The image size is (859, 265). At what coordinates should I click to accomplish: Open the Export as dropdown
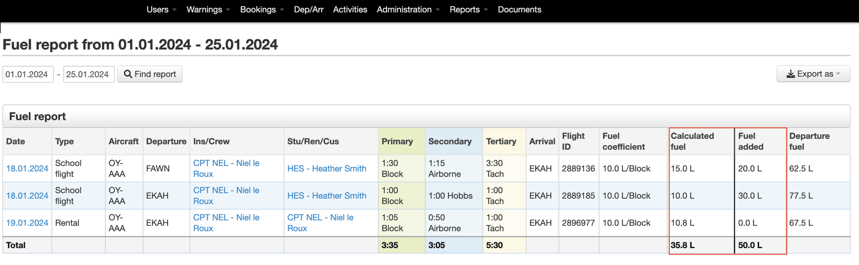click(x=813, y=74)
